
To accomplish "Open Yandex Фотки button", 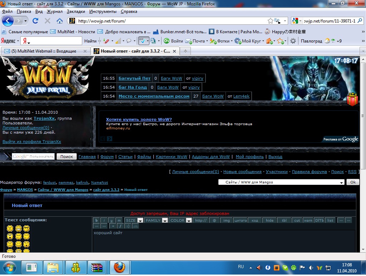I will [x=220, y=41].
